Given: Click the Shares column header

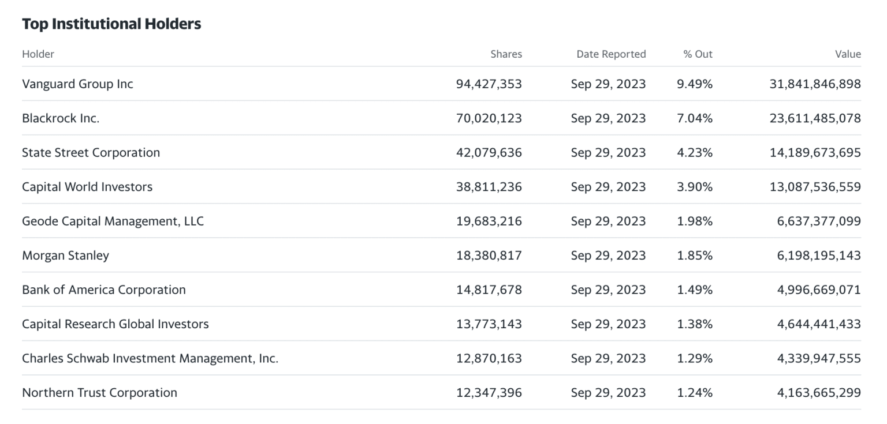Looking at the screenshot, I should [x=506, y=54].
